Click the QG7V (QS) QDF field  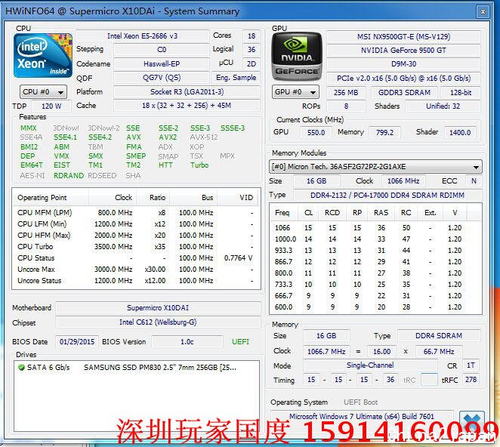(x=162, y=78)
